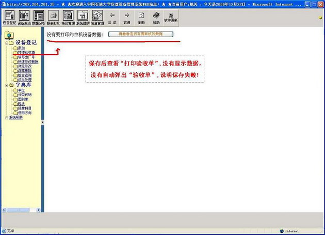This screenshot has width=325, height=235.
Task: Collapse the 字典库 tree node
Action: 7,85
